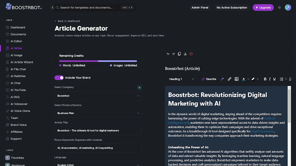296x166 pixels.
Task: Insert a hyperlink in the article
Action: point(229,79)
